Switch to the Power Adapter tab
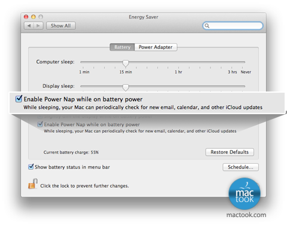This screenshot has height=226, width=287. 155,47
